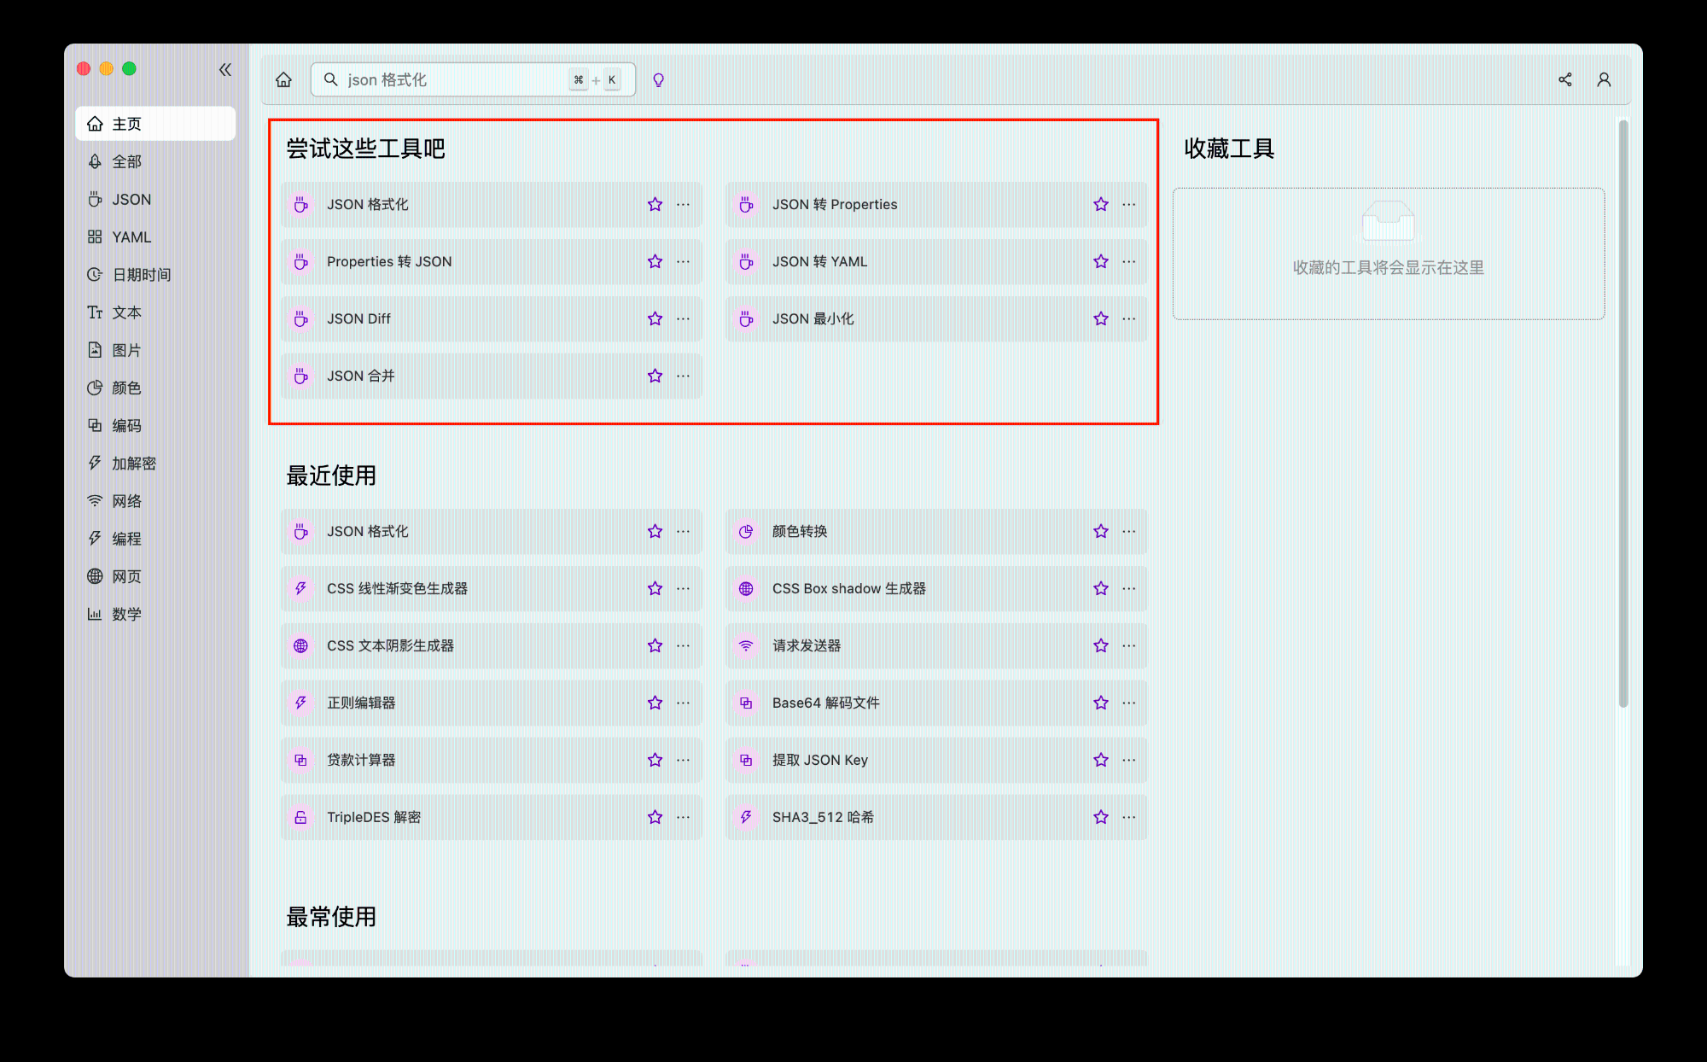The height and width of the screenshot is (1062, 1707).
Task: Open TripleDES 解密 tool
Action: [492, 817]
